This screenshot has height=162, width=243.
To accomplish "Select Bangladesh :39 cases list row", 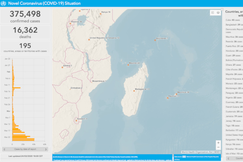I will click(234, 25).
